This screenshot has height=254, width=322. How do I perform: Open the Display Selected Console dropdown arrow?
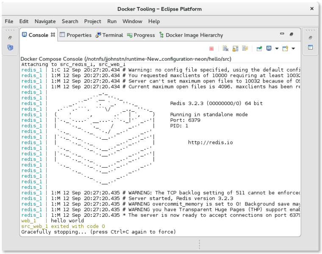click(277, 49)
